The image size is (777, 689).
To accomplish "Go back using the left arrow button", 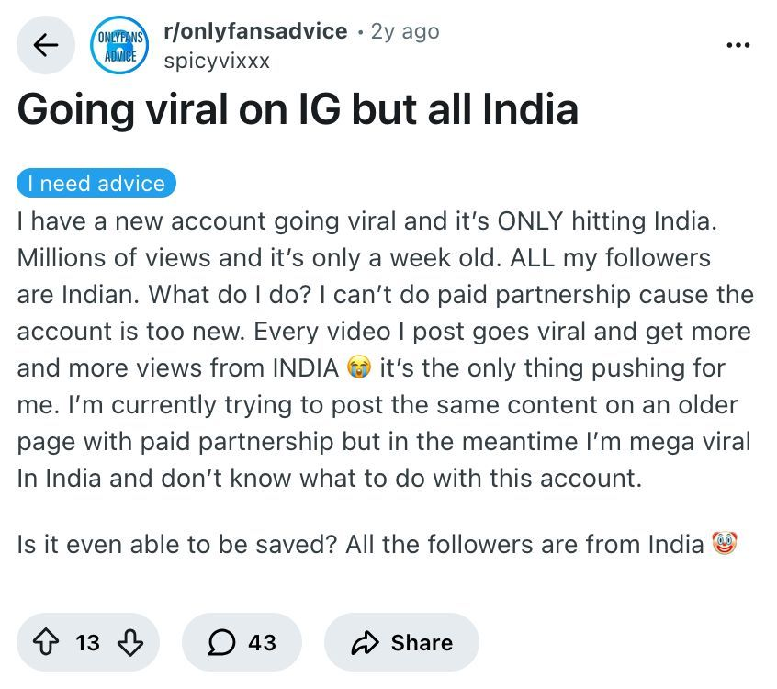I will (46, 45).
